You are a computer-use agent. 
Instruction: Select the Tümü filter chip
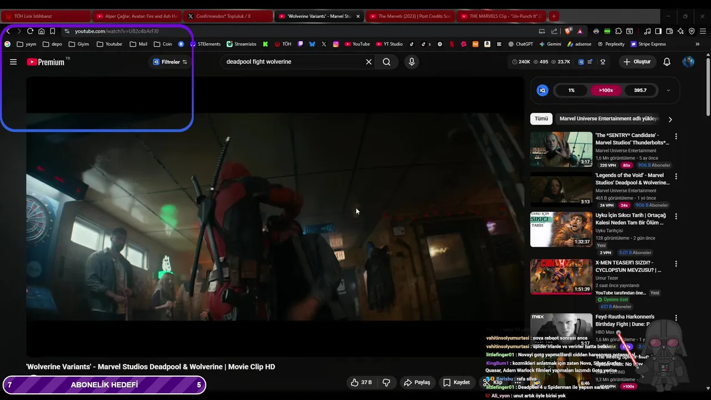pos(541,118)
